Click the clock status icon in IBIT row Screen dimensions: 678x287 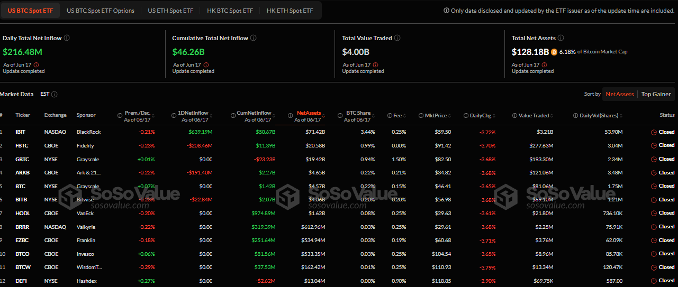click(654, 132)
